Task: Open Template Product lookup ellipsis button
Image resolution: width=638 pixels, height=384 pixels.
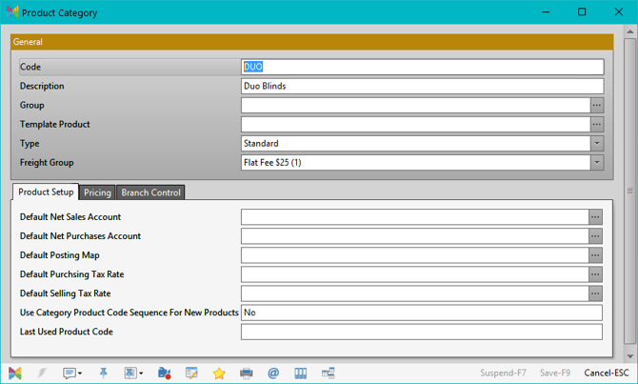Action: (597, 124)
